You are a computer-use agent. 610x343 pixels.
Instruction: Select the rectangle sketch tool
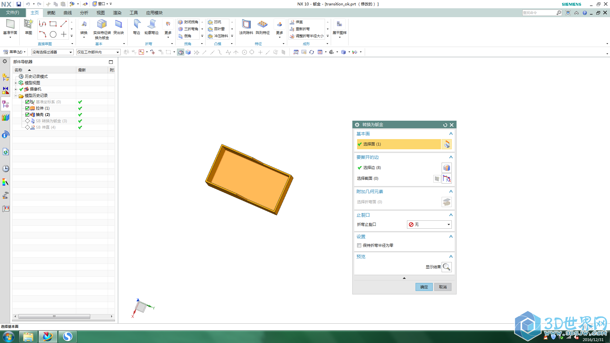53,24
